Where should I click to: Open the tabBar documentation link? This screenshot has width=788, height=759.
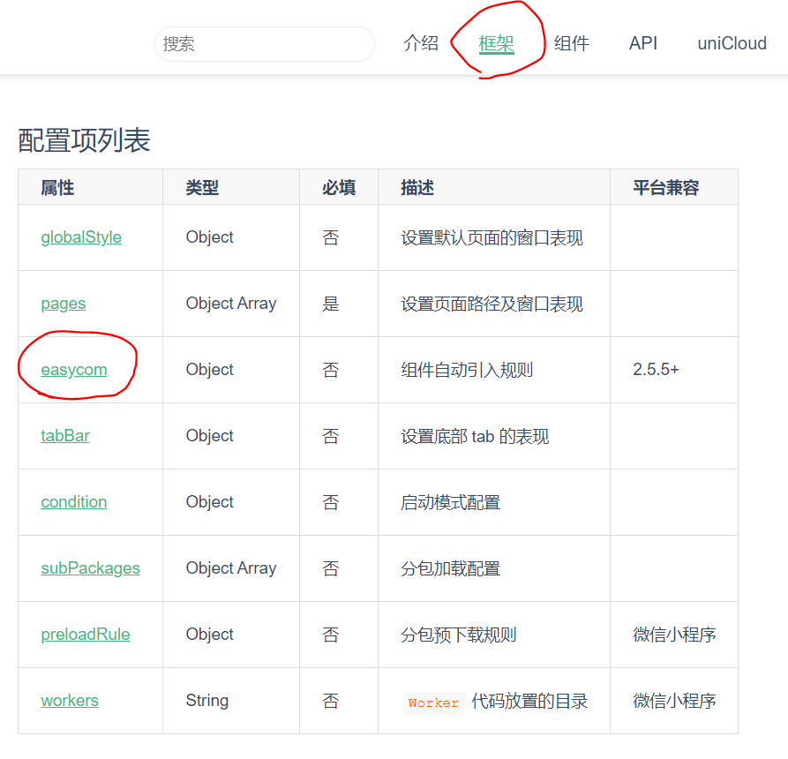tap(64, 435)
